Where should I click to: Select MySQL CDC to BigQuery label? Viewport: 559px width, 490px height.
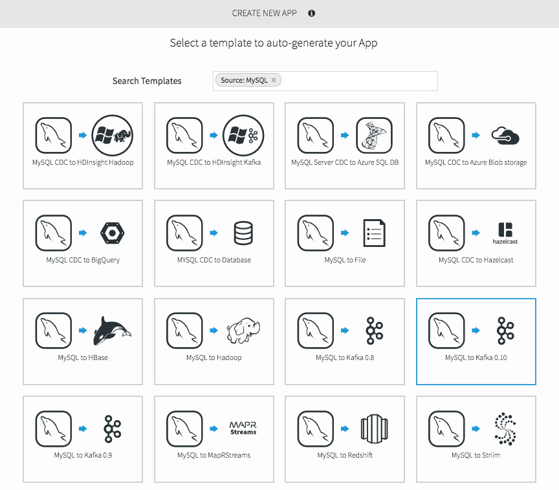coord(83,260)
